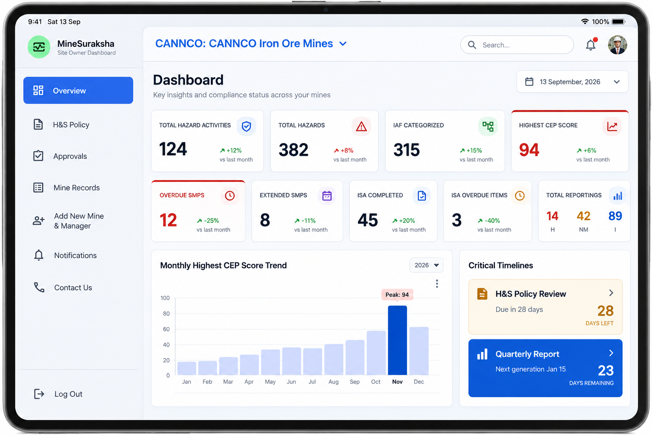Click the hierarchy icon on IAF Categorized
This screenshot has width=652, height=435.
coord(488,126)
